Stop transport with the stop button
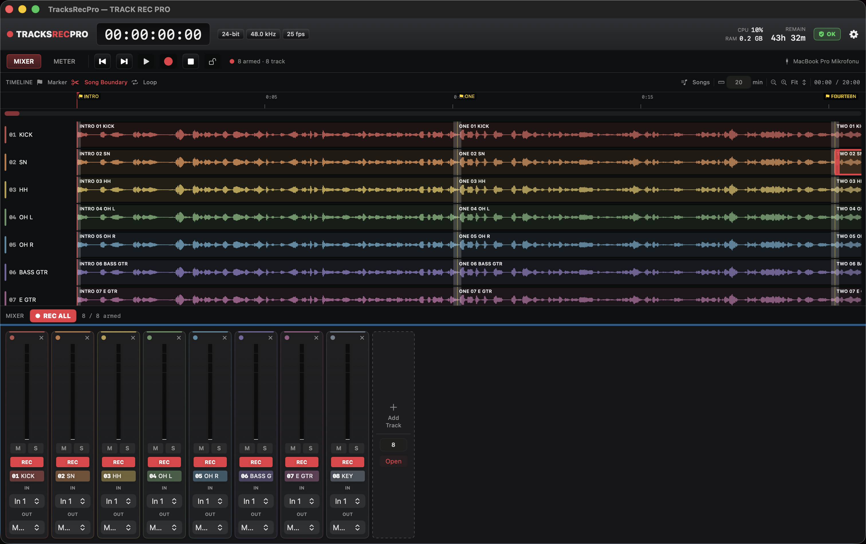This screenshot has width=866, height=544. [x=191, y=62]
